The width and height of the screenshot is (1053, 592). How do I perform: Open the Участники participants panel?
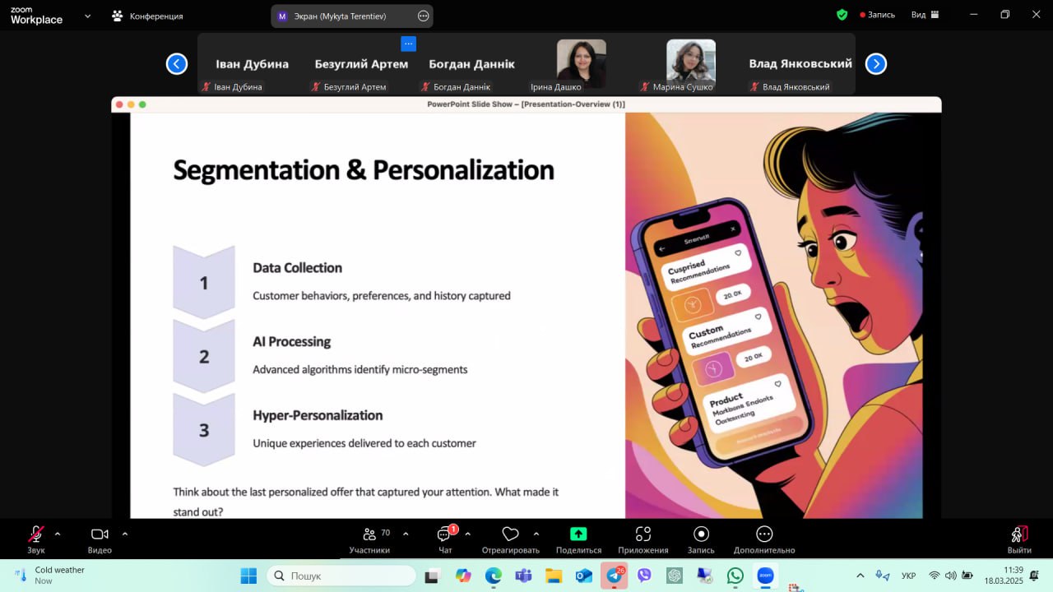pyautogui.click(x=369, y=539)
